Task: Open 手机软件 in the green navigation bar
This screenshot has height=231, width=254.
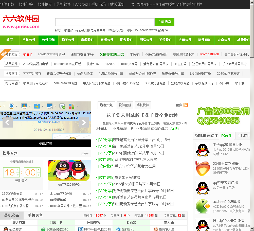Action: coord(29,40)
